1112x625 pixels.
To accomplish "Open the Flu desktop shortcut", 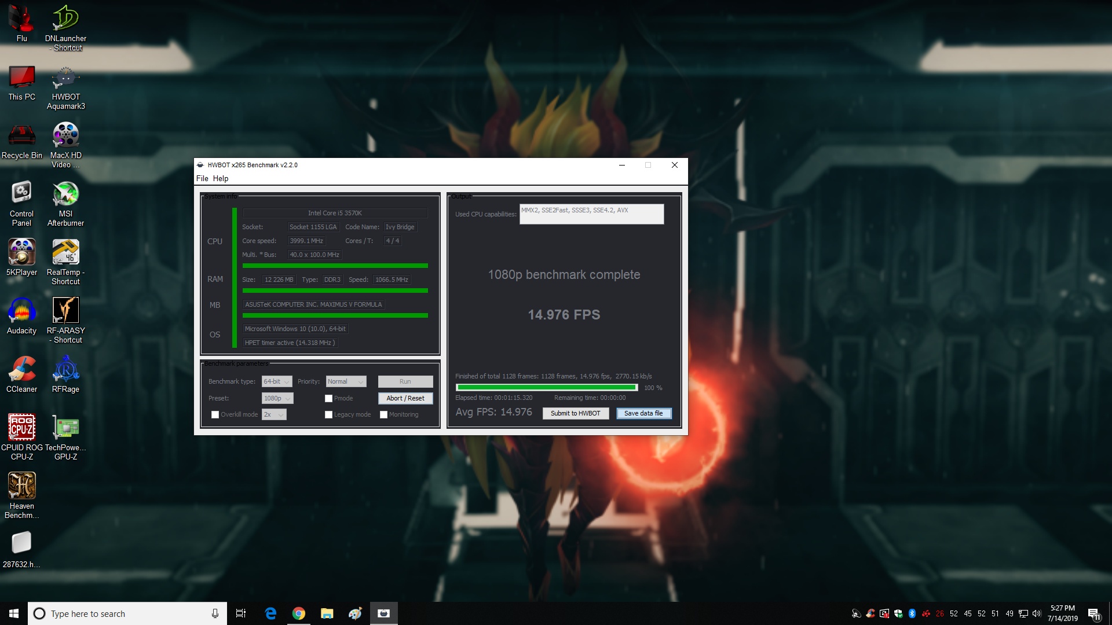I will [22, 23].
